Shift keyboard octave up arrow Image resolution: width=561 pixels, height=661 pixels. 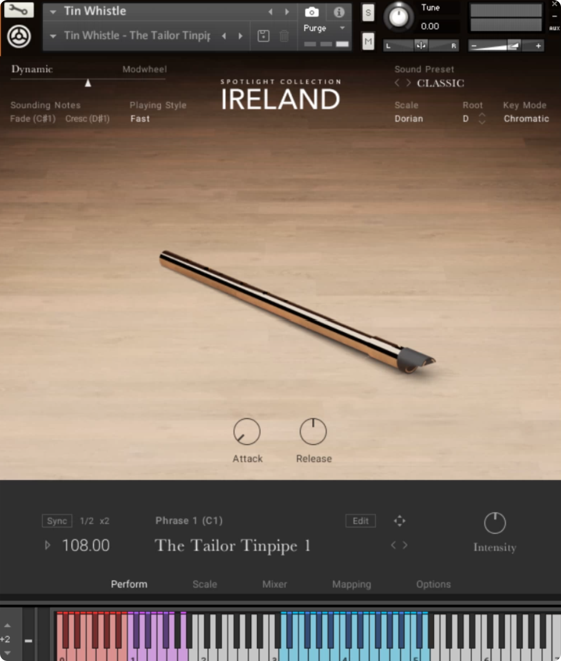coord(7,625)
